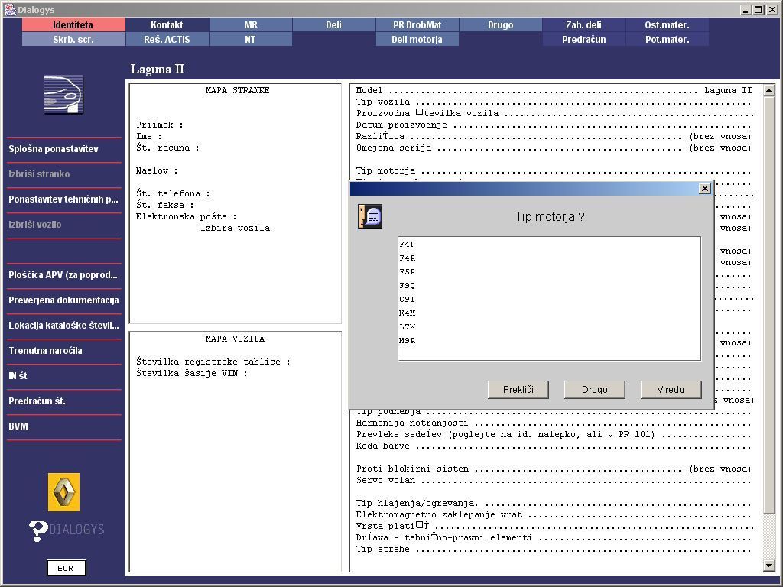Click Izbriši vozilo in sidebar
The image size is (783, 587).
pos(64,225)
